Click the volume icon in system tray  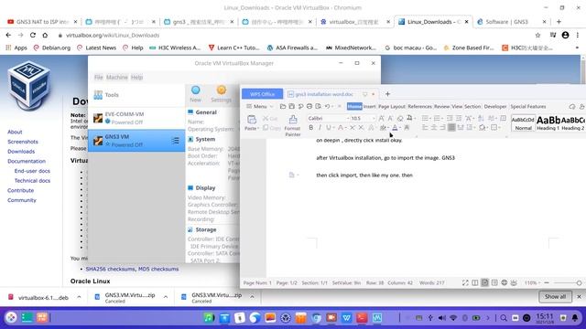click(x=441, y=318)
